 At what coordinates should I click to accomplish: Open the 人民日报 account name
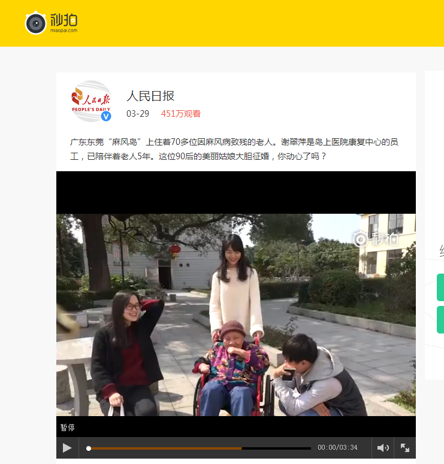point(150,96)
